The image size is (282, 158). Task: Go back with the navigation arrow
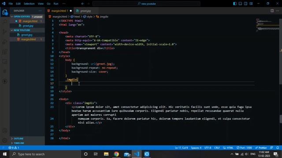[x=82, y=4]
